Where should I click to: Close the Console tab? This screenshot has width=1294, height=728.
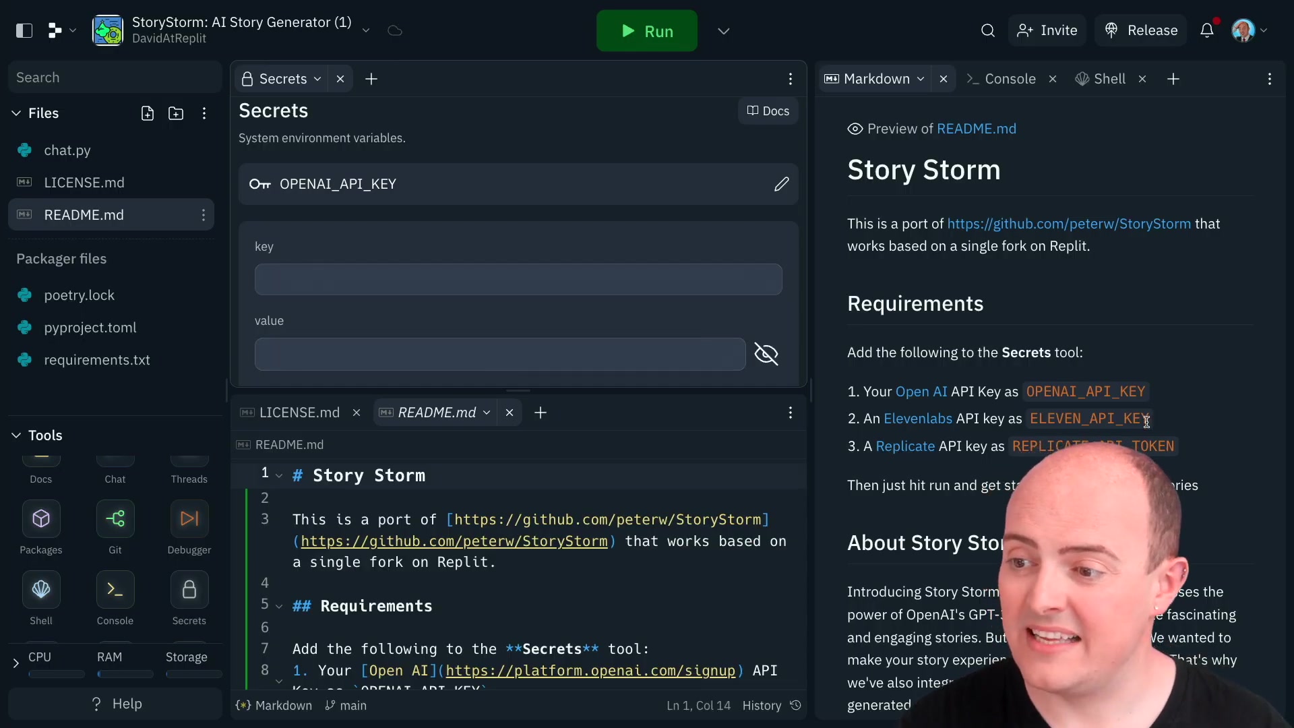(1053, 79)
